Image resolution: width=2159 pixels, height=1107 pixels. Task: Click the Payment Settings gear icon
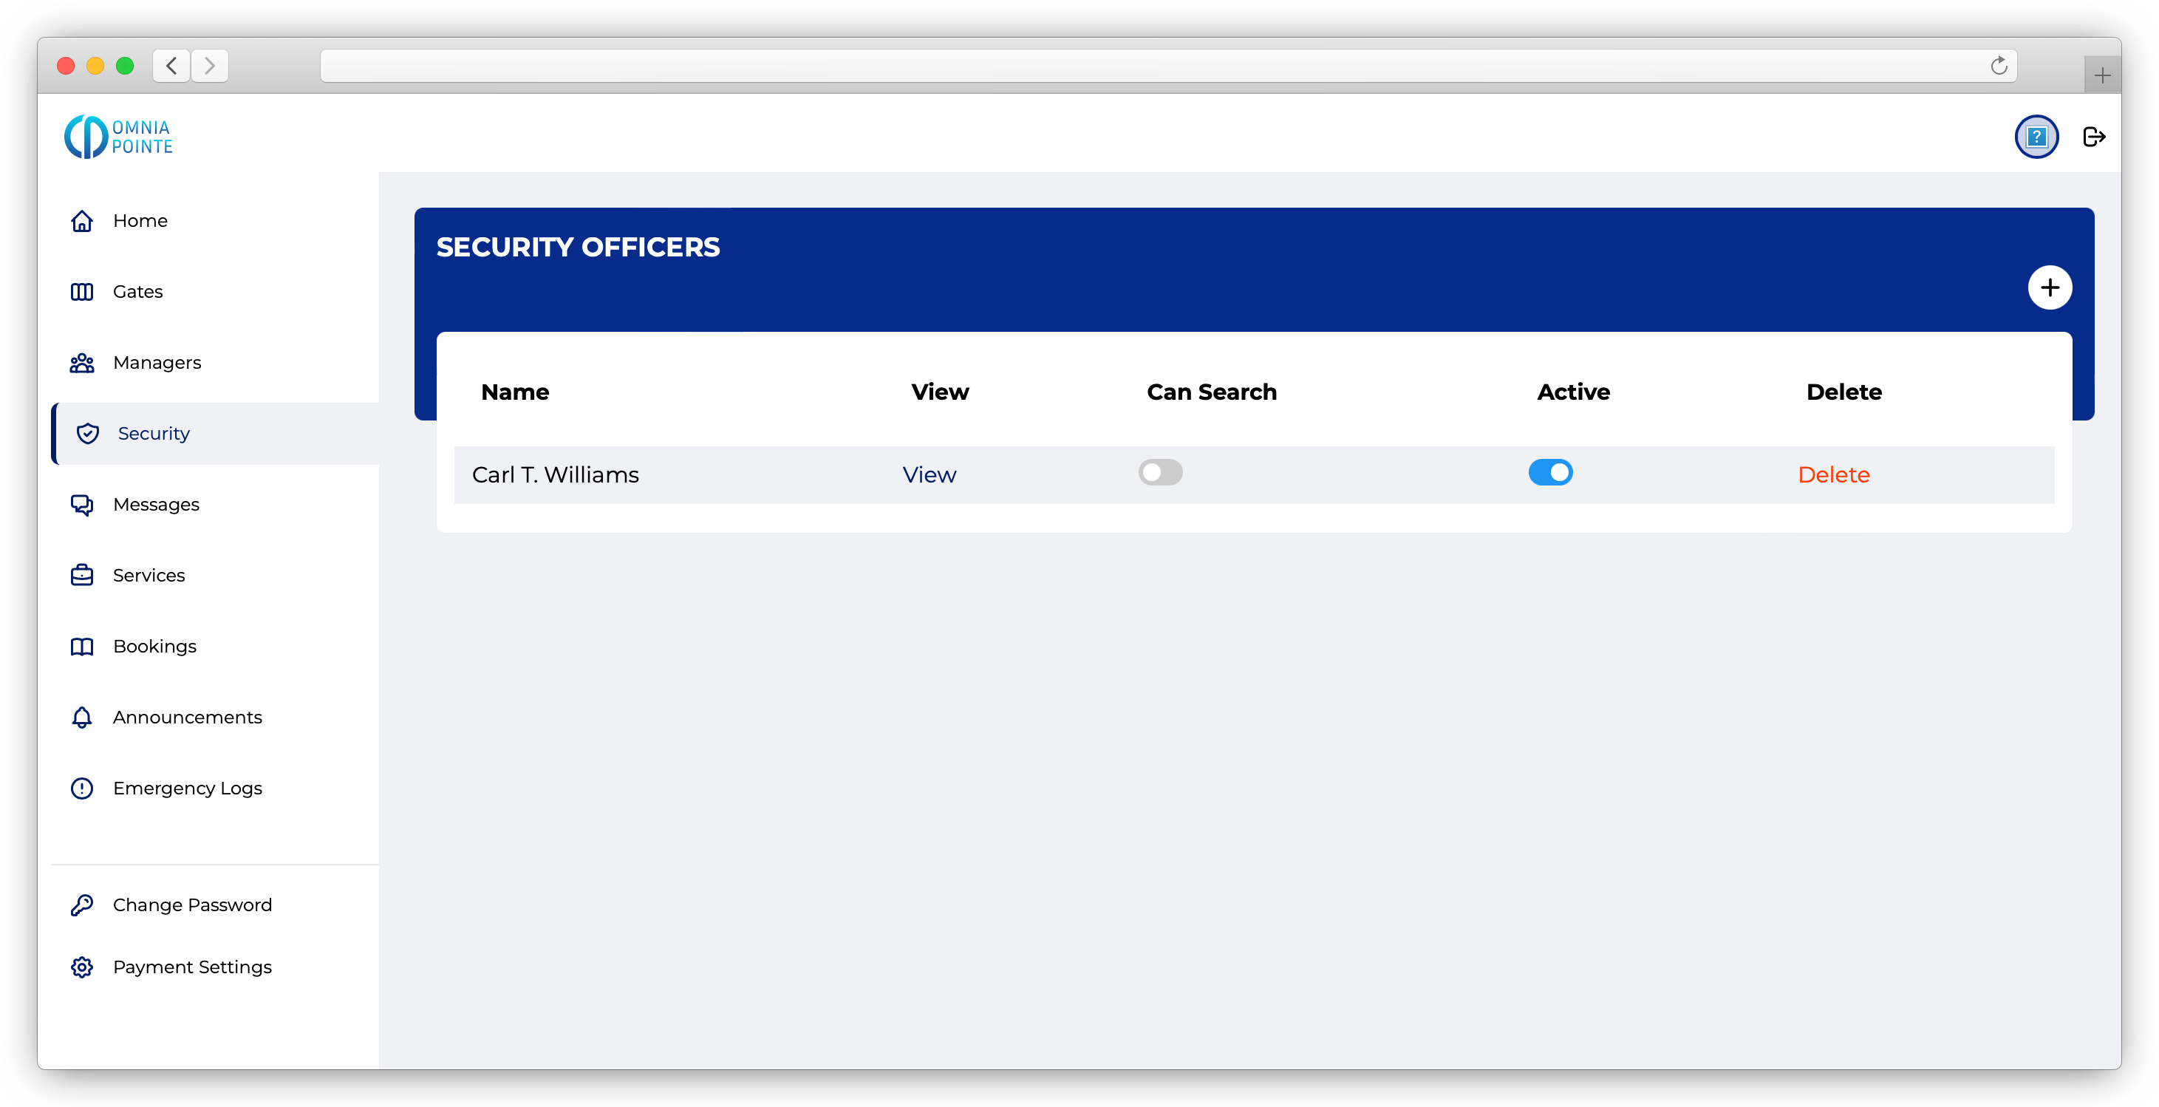pyautogui.click(x=81, y=967)
